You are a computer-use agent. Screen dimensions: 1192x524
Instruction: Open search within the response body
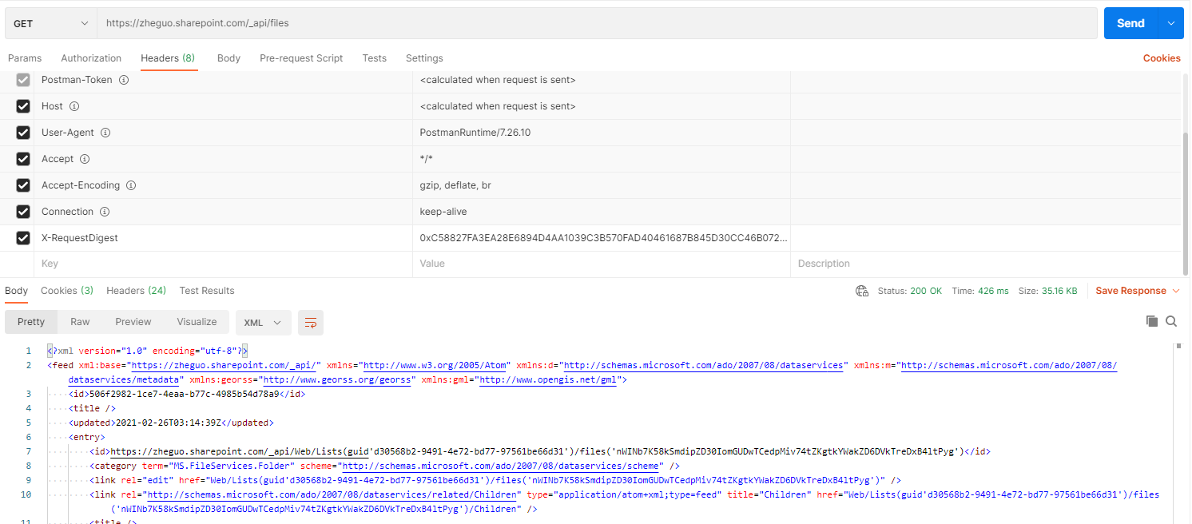point(1171,320)
